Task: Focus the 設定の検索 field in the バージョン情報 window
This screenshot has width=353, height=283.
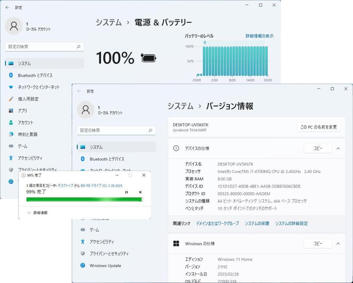Action: [116, 130]
